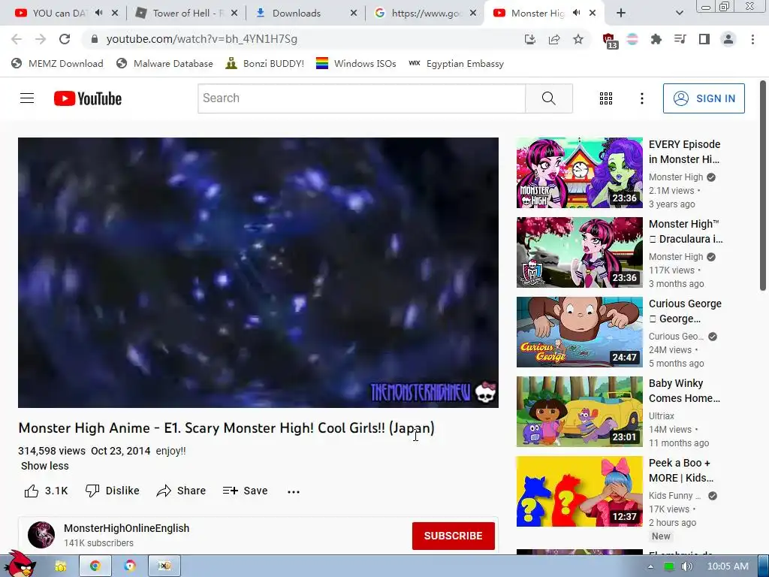The image size is (769, 577).
Task: Reload the page
Action: (x=65, y=39)
